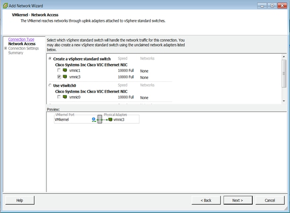290x213 pixels.
Task: Select the Connection Settings step
Action: point(24,48)
